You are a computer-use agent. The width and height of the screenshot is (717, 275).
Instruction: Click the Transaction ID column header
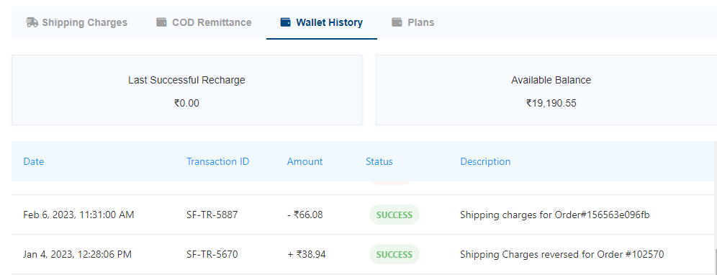(217, 161)
